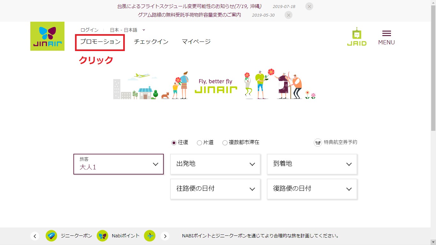Open the チェックイン menu item

pyautogui.click(x=151, y=41)
